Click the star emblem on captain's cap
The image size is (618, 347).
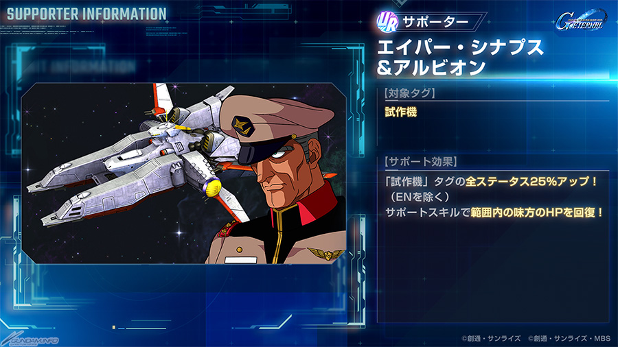243,126
